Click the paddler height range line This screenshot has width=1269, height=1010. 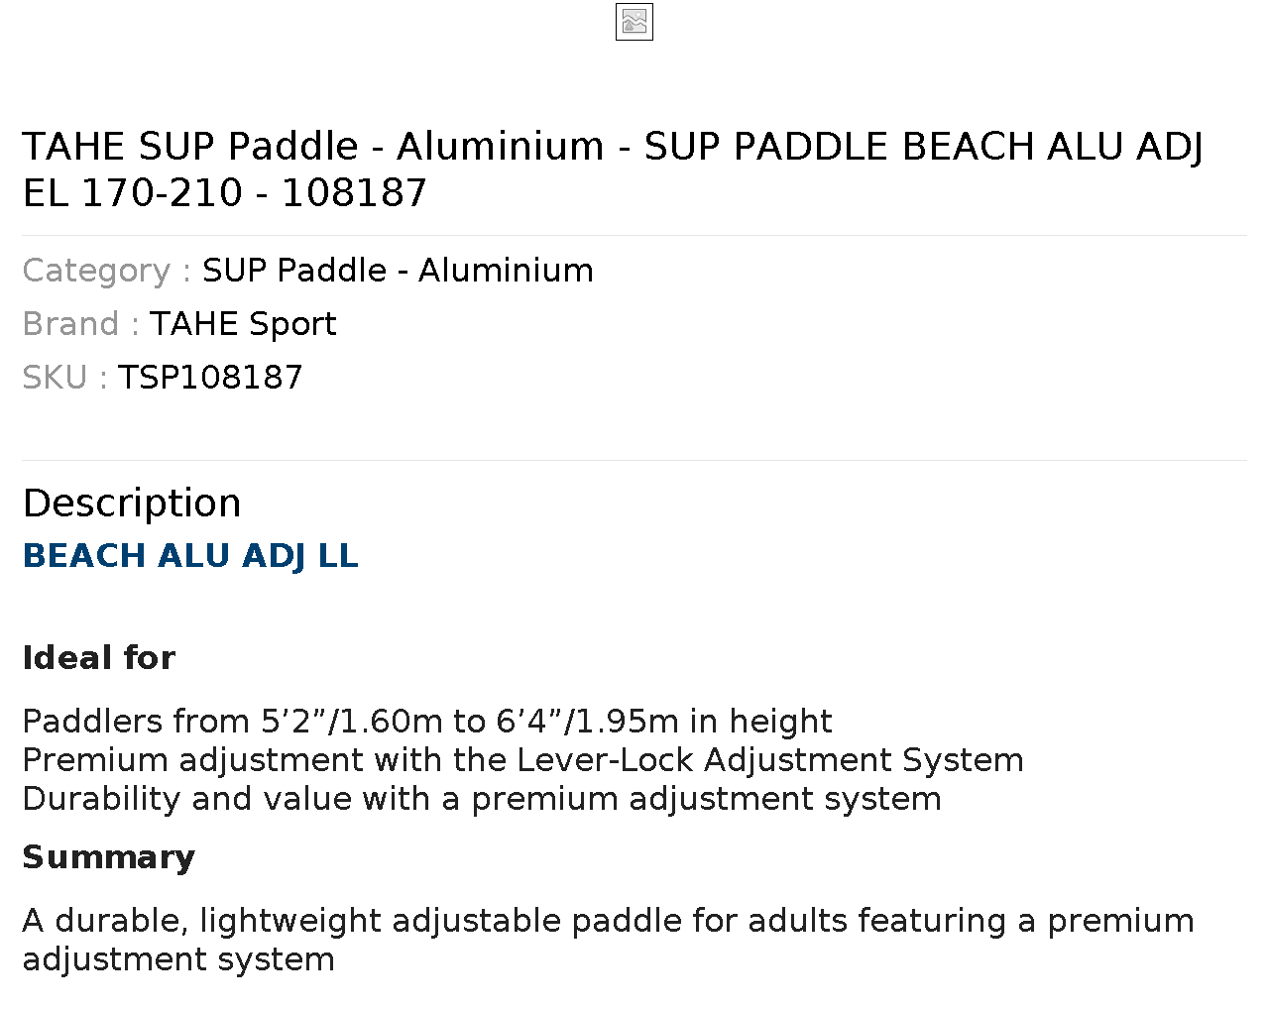pyautogui.click(x=427, y=722)
